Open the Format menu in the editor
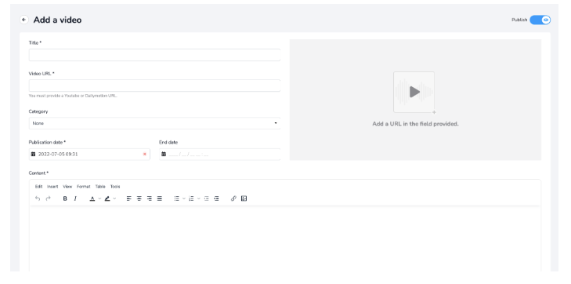The width and height of the screenshot is (571, 284). 83,187
